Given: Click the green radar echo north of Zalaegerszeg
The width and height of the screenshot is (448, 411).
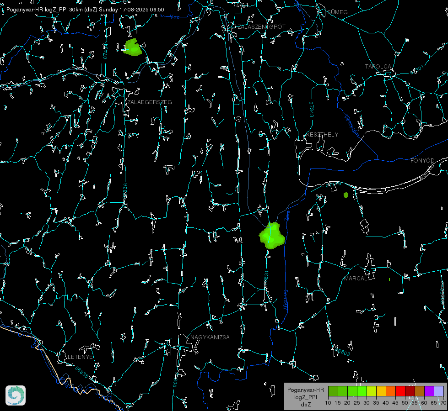Looking at the screenshot, I should (133, 47).
